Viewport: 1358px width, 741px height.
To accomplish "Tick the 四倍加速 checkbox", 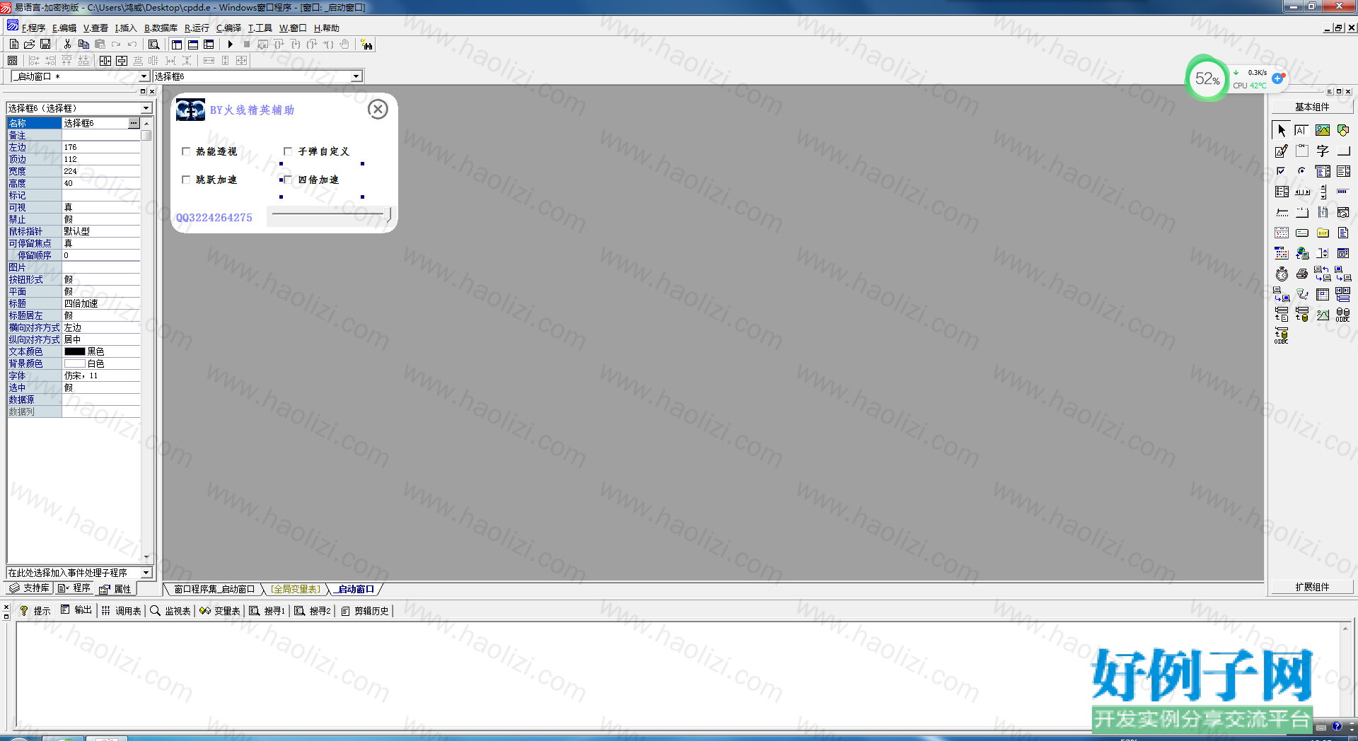I will point(288,180).
